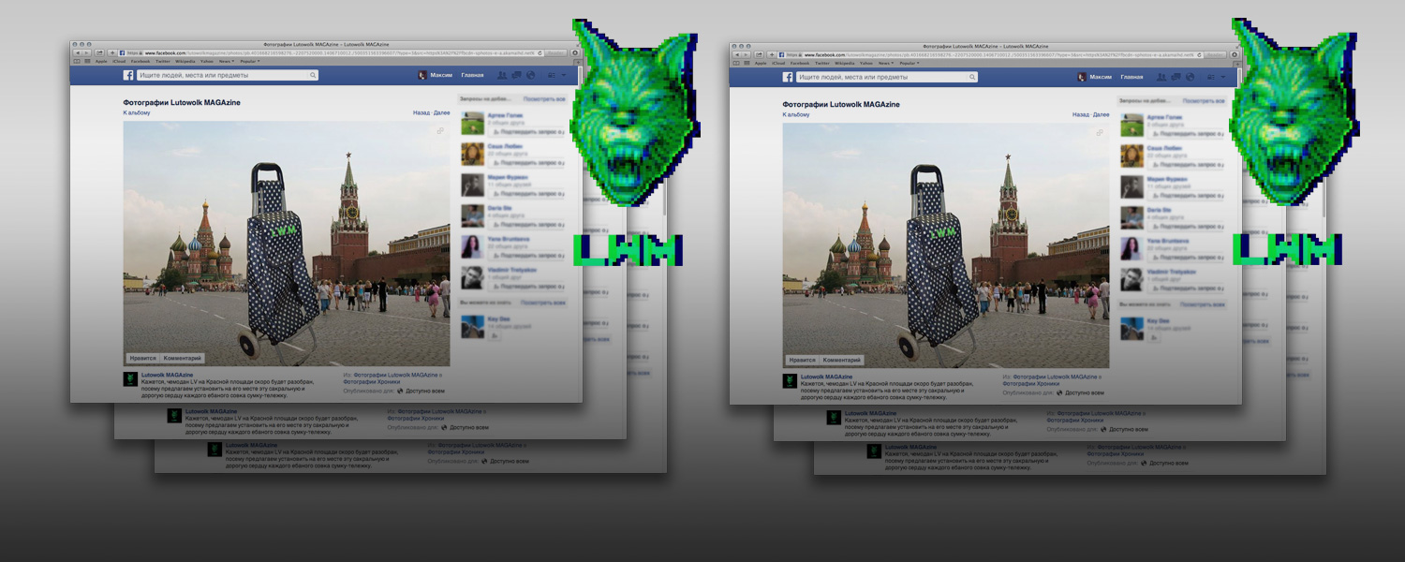
Task: Click Reader button in left Safari toolbar
Action: coord(555,53)
